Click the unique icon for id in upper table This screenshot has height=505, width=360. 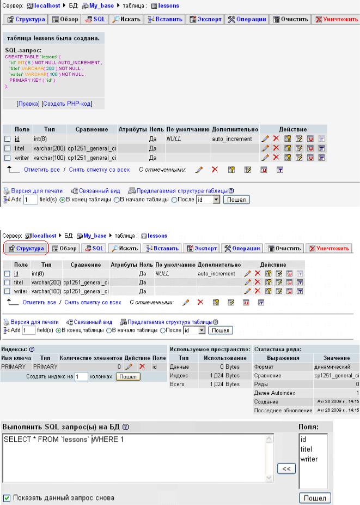click(310, 139)
